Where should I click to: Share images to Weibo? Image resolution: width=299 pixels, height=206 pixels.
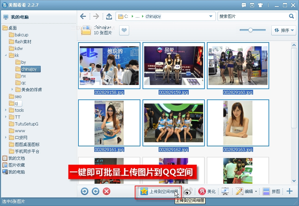[188, 191]
